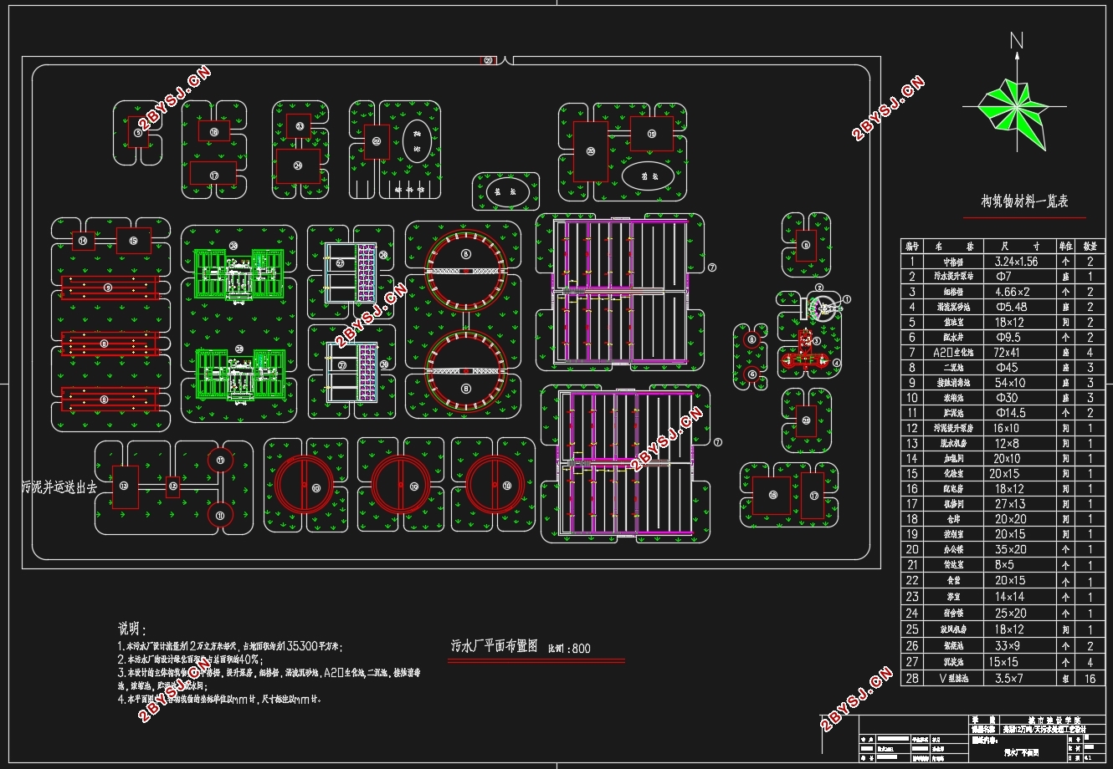Select the dimension cell Φ9.5
The width and height of the screenshot is (1113, 769).
point(1009,337)
